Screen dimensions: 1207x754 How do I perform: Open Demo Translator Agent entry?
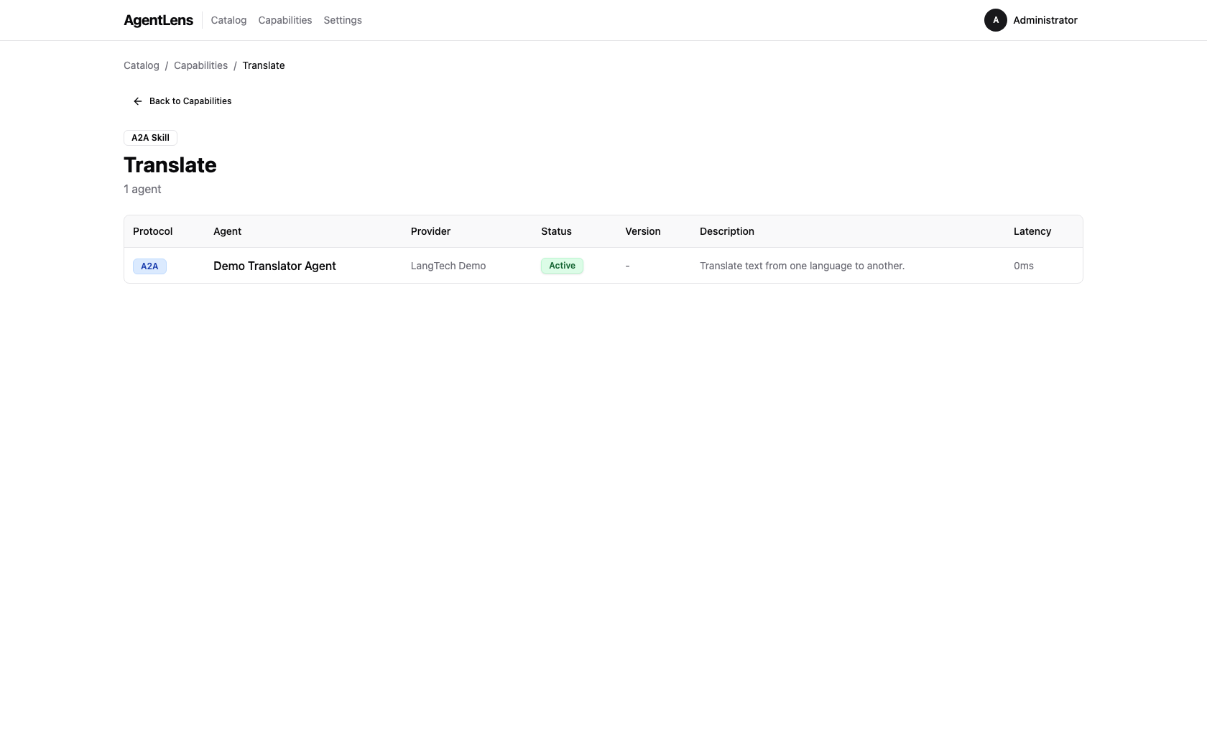coord(274,266)
